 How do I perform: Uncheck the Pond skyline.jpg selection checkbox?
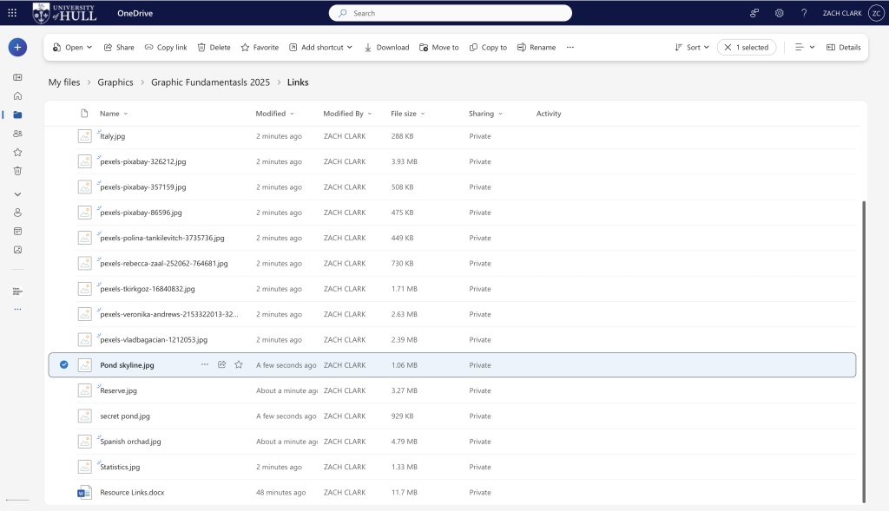pyautogui.click(x=63, y=365)
